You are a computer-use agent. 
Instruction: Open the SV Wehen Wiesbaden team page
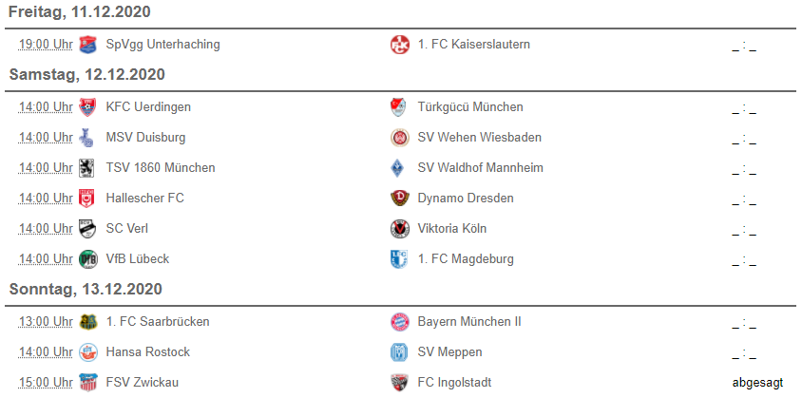(x=479, y=137)
